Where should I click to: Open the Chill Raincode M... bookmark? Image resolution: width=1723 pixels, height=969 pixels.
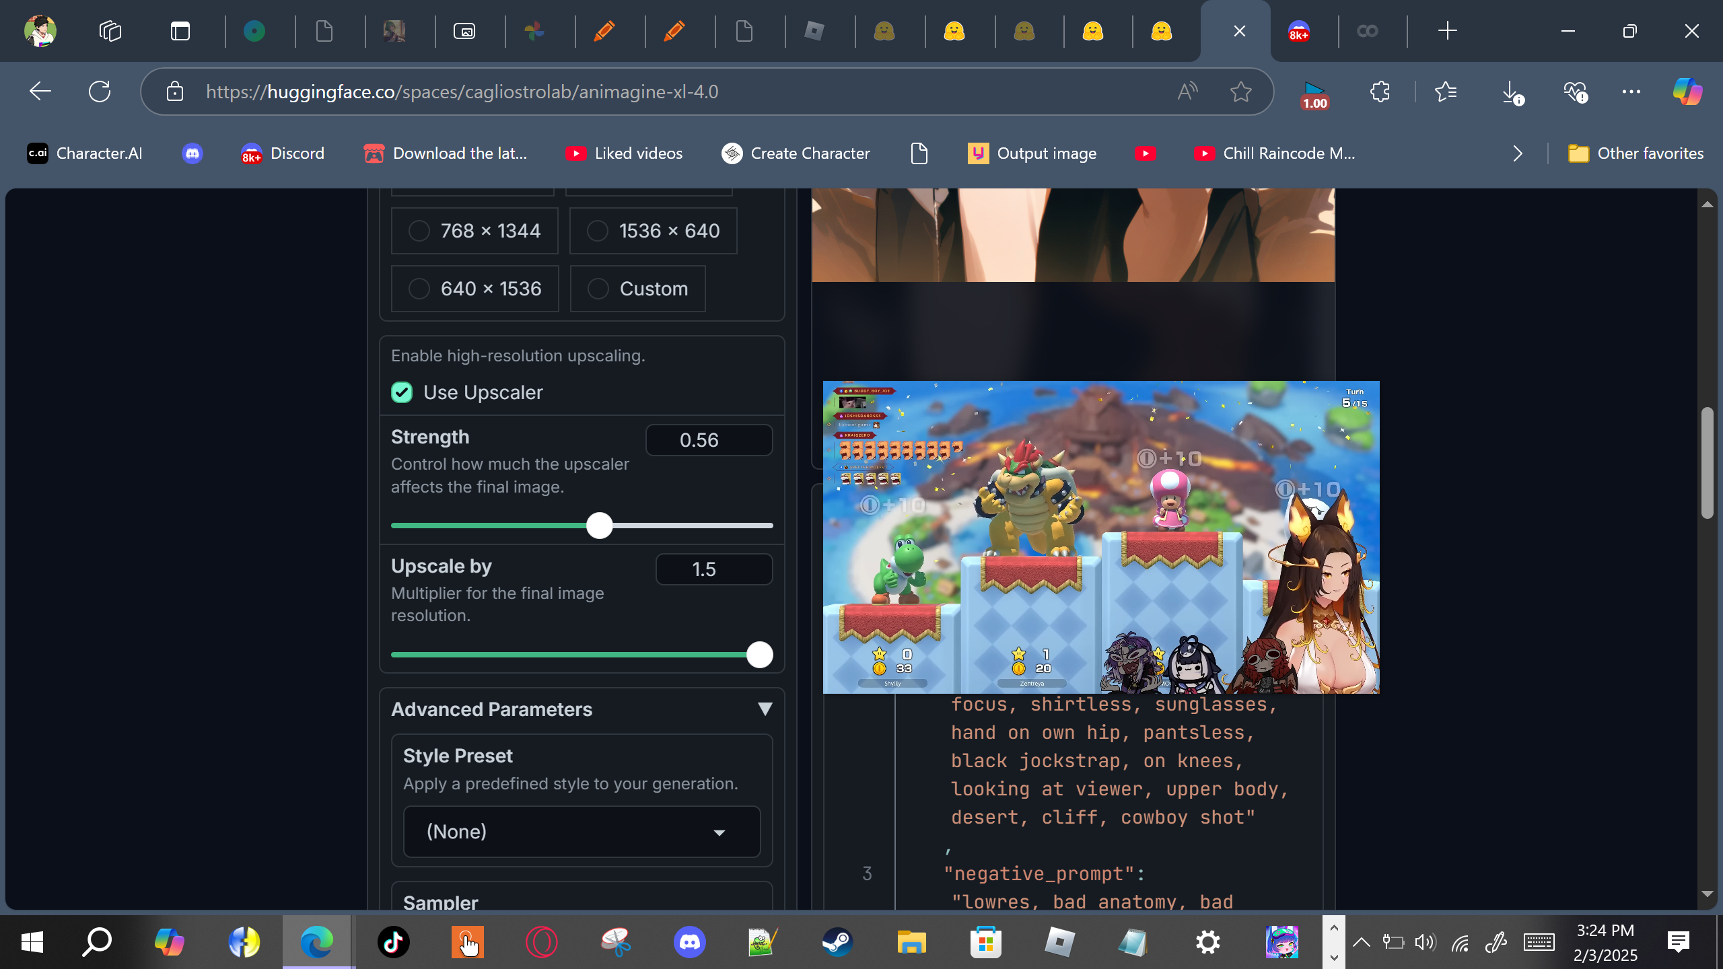tap(1275, 153)
